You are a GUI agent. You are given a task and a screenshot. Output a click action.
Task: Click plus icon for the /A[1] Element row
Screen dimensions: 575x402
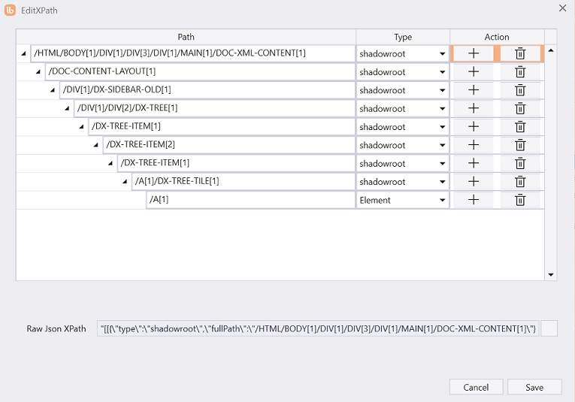(x=474, y=200)
